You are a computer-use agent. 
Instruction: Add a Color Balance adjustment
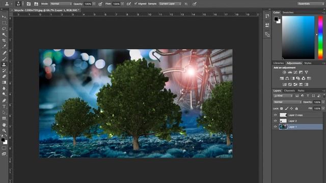(287, 78)
